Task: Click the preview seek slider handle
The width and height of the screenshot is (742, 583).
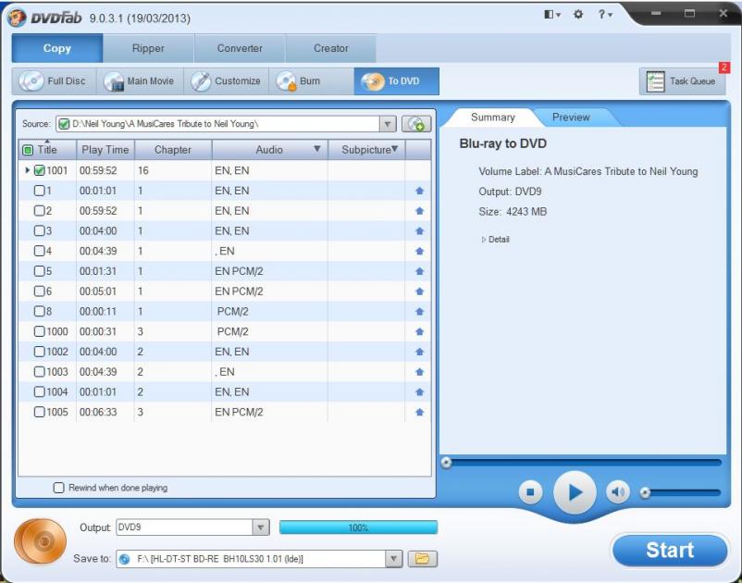Action: click(x=446, y=463)
